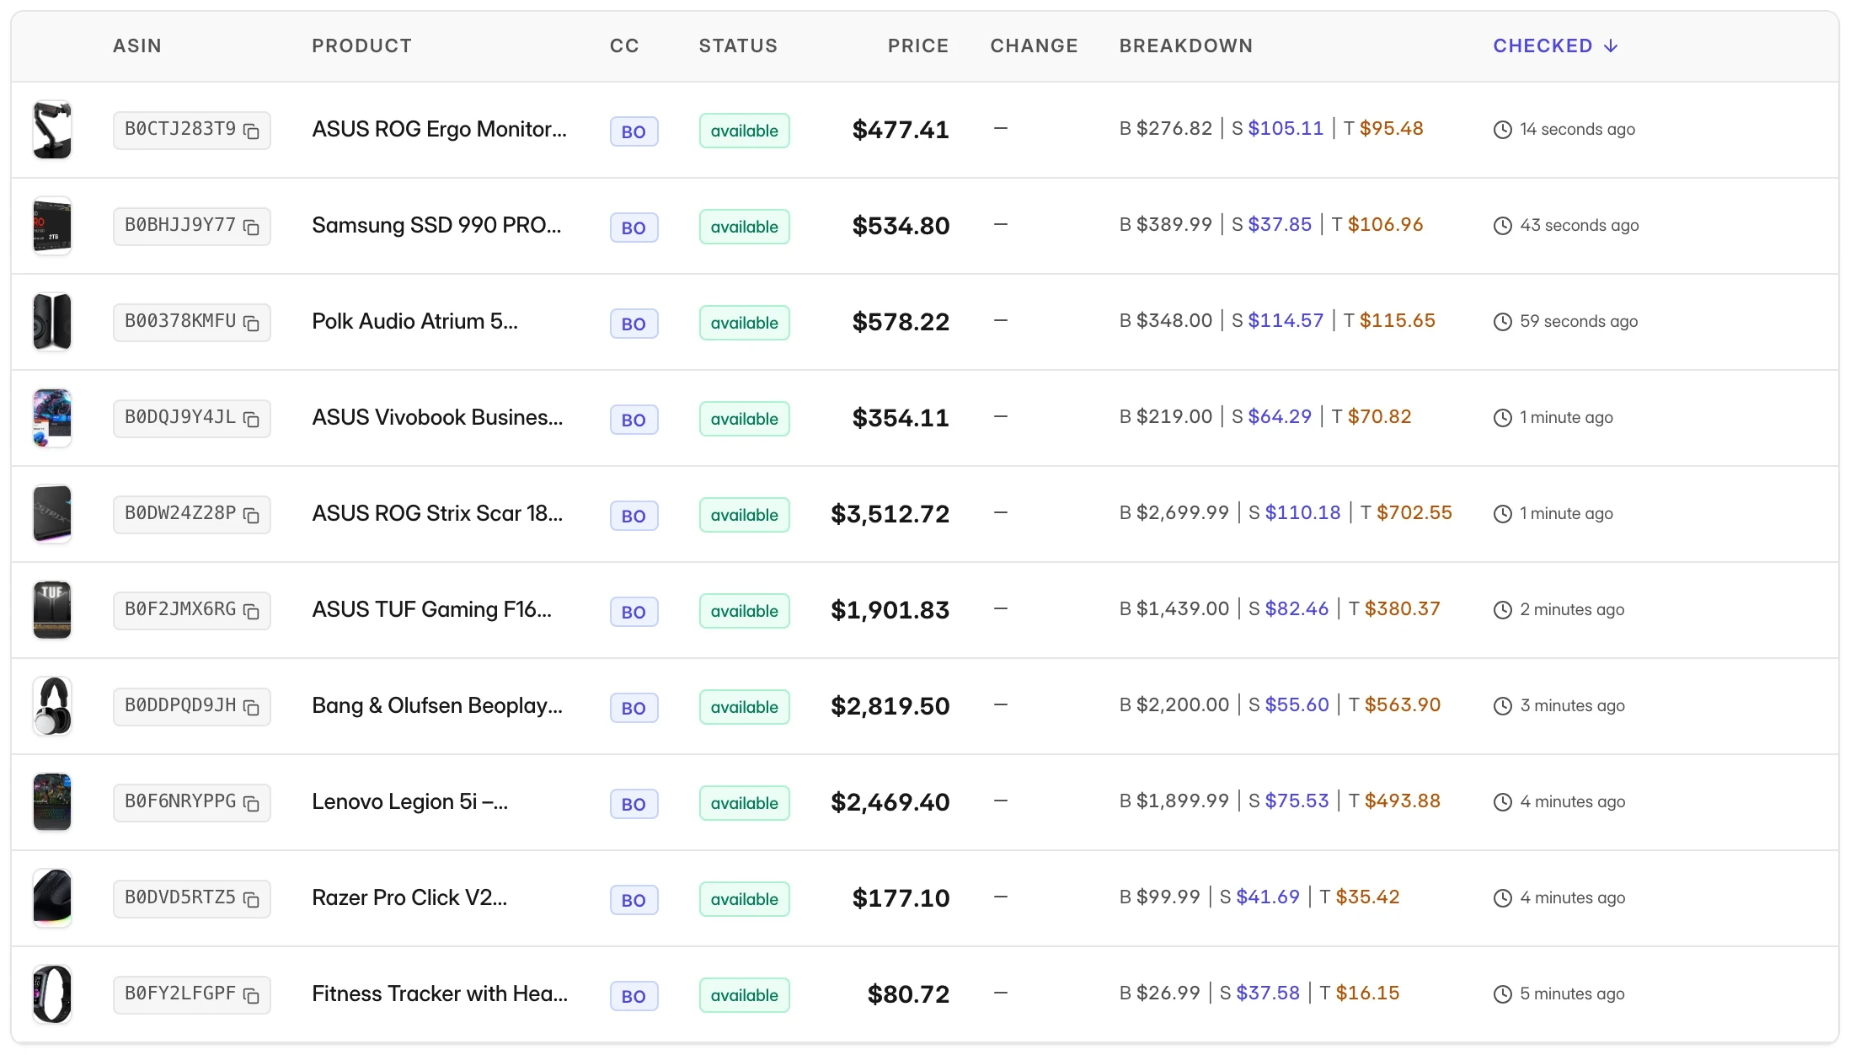Click the PRICE column header

point(918,46)
